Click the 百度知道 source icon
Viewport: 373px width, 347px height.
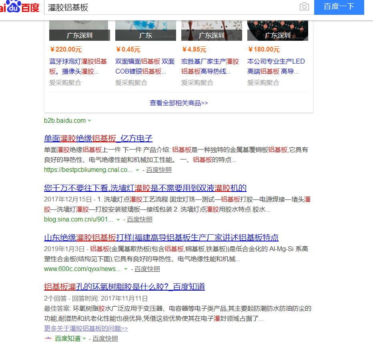[x=48, y=339]
